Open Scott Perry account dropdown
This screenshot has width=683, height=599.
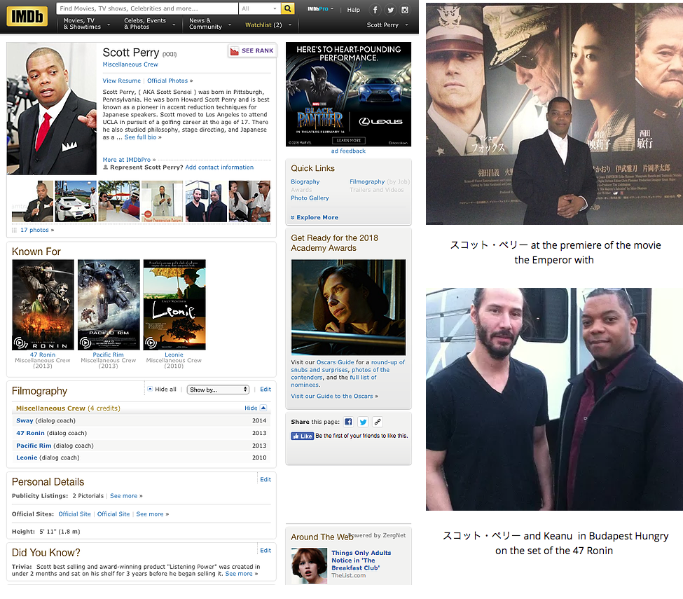click(x=387, y=25)
